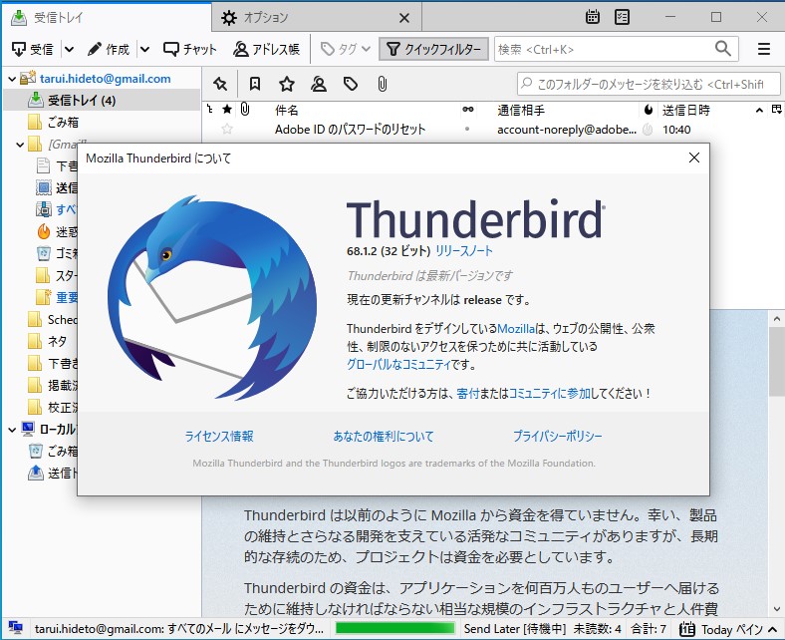This screenshot has width=785, height=640.
Task: Toggle the keep filters pinned icon
Action: tap(220, 84)
